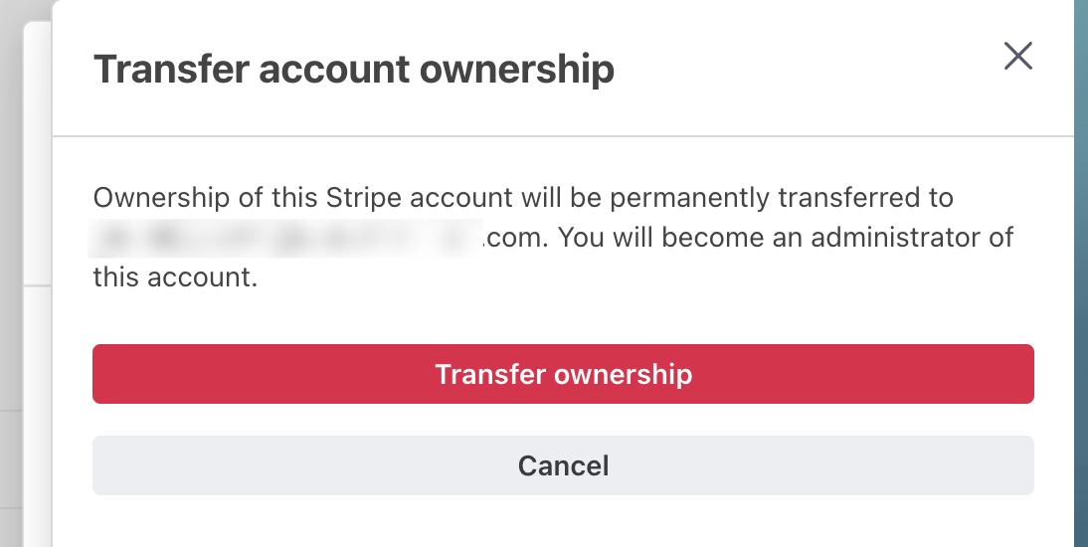Click the red Transfer ownership button
This screenshot has width=1088, height=547.
[x=563, y=374]
